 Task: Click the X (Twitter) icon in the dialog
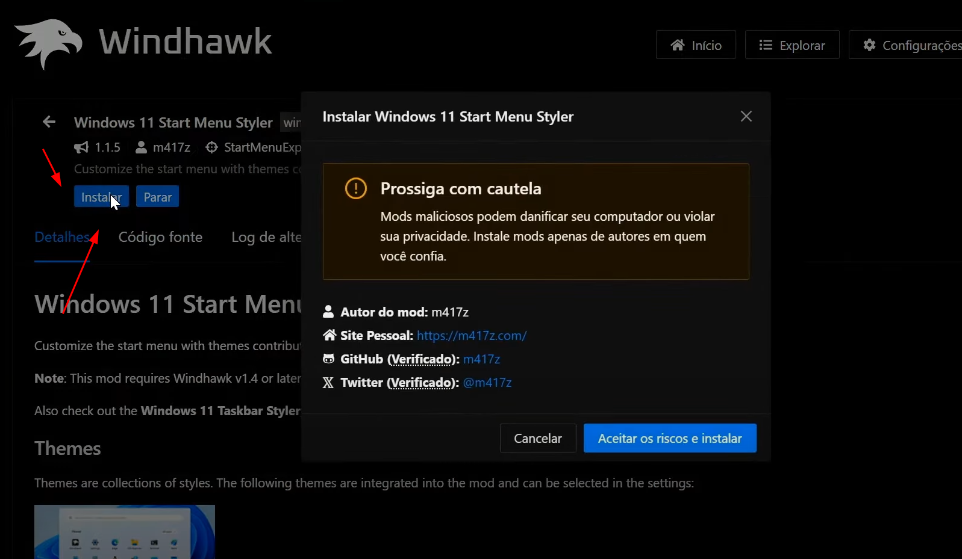(328, 383)
